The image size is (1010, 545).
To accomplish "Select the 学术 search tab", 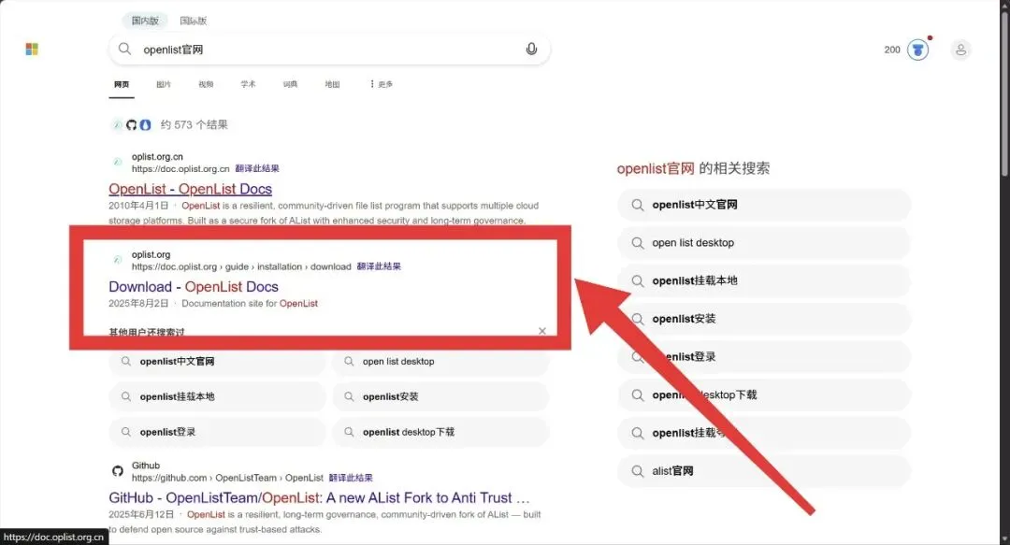I will click(x=248, y=84).
